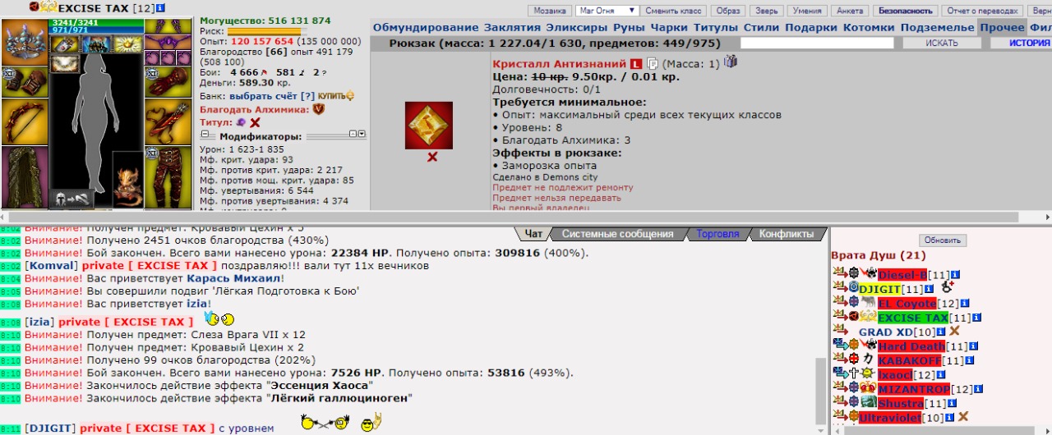Remove the title with red X icon

pos(255,122)
